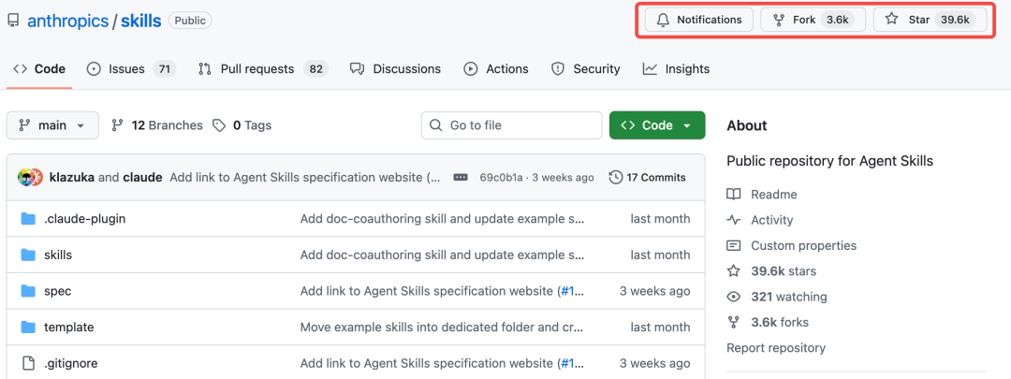Click the Notifications bell button
This screenshot has height=379, width=1011.
click(698, 20)
